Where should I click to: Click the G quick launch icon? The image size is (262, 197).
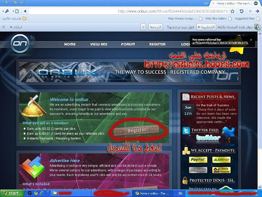pos(30,193)
